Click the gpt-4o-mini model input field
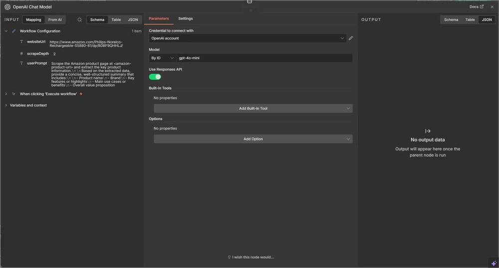Screen dimensions: 499x268 (264, 58)
